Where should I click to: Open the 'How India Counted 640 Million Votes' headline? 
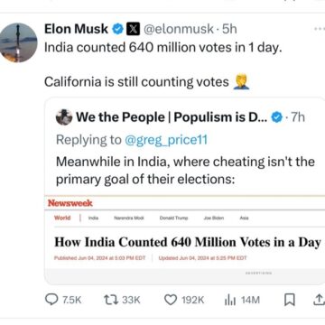pos(187,242)
